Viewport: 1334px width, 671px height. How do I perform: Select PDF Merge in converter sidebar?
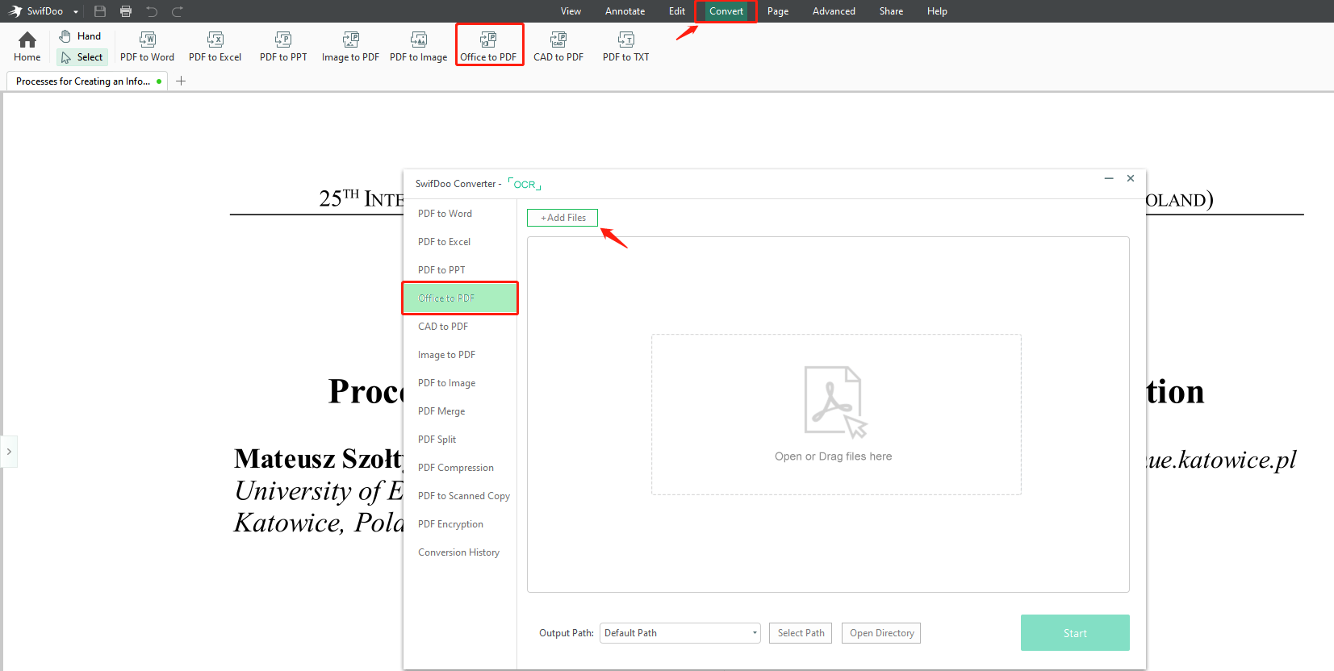(460, 411)
